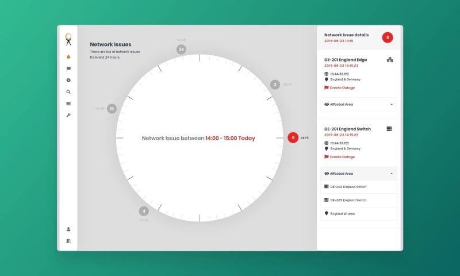The image size is (460, 276).
Task: Expand Affected Area under England Edge
Action: pos(358,105)
